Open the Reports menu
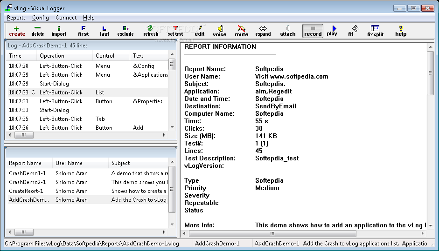The width and height of the screenshot is (439, 251). pyautogui.click(x=16, y=18)
